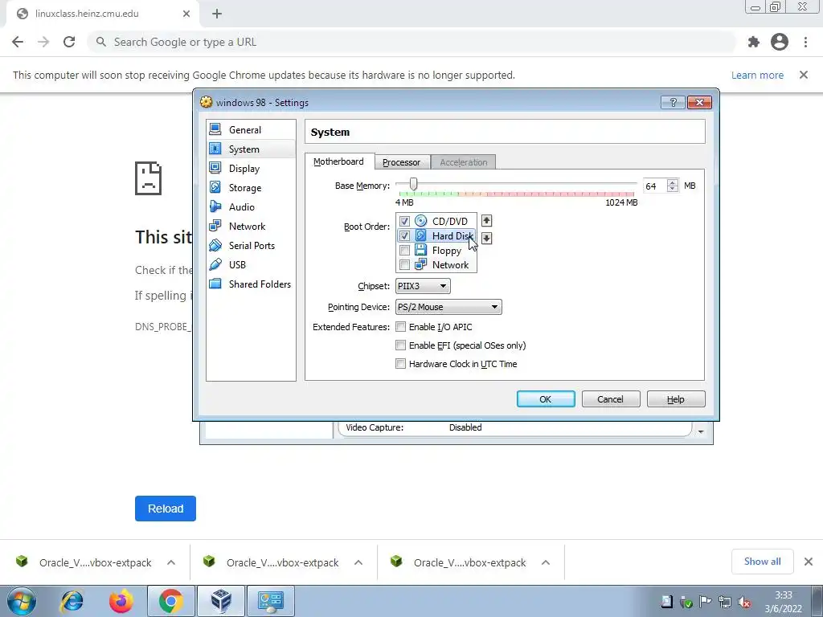Click the Acceleration tab
The width and height of the screenshot is (823, 617).
464,162
